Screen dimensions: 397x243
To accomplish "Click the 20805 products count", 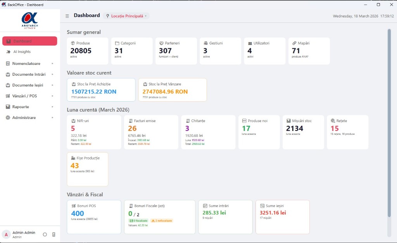I will click(81, 51).
